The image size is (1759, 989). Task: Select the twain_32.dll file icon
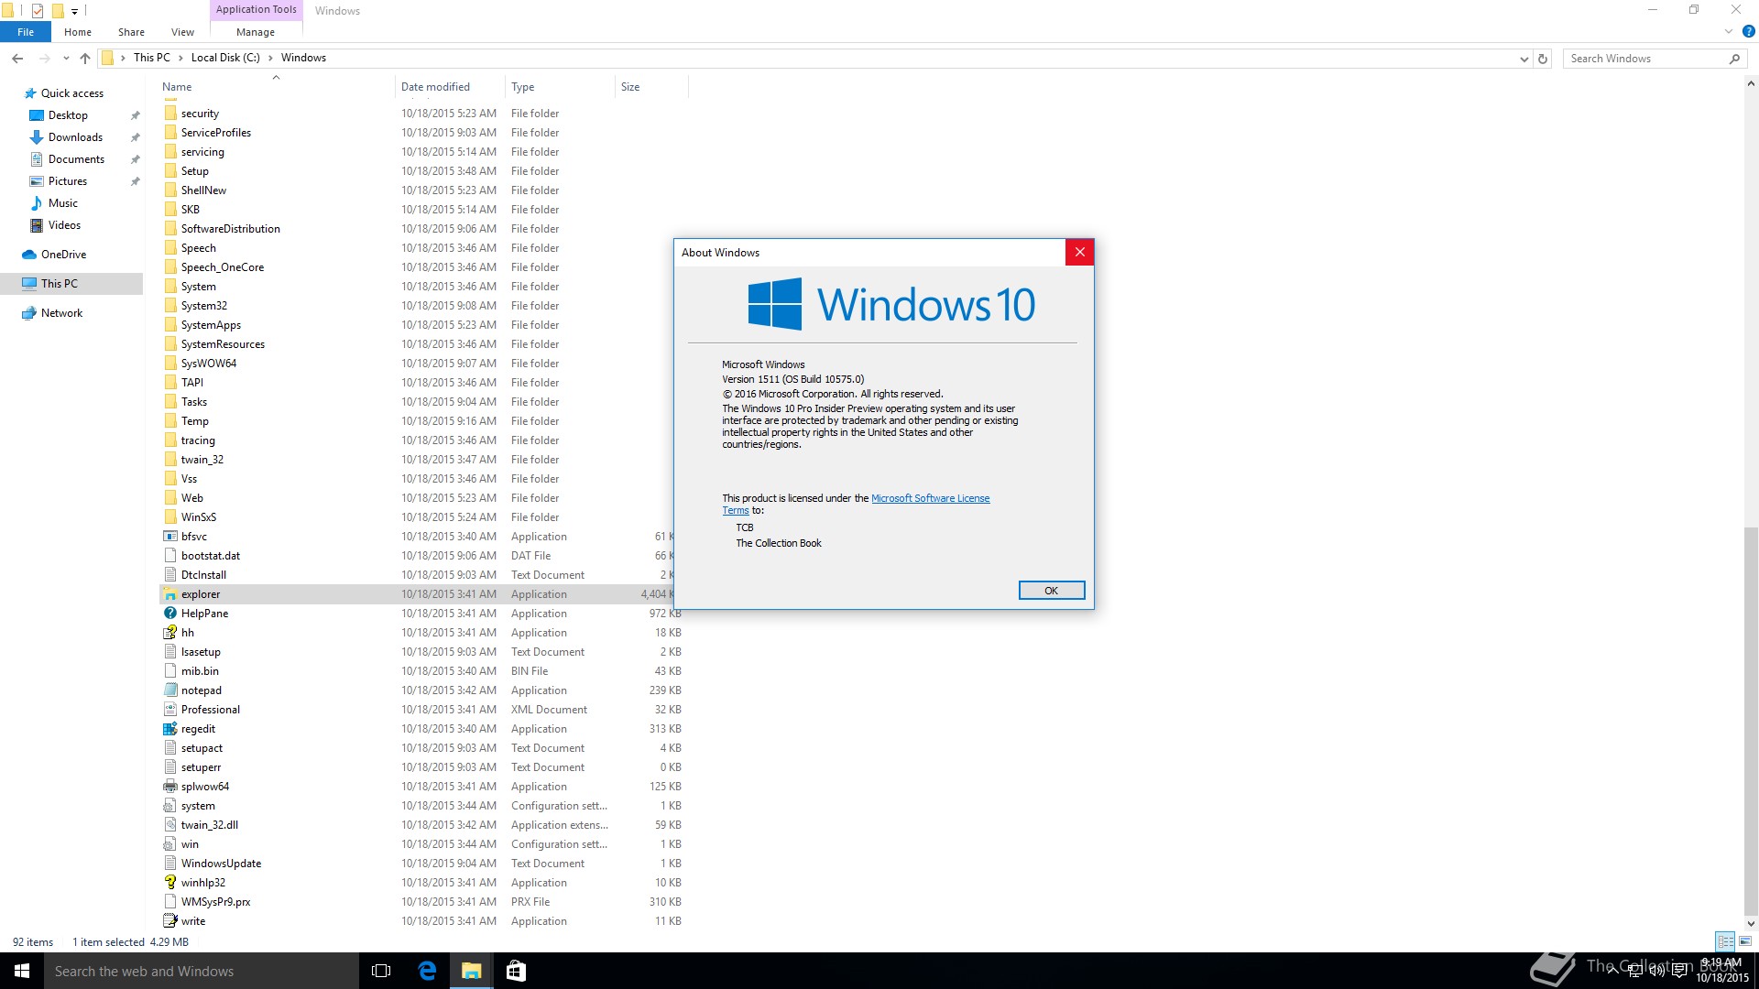(169, 825)
